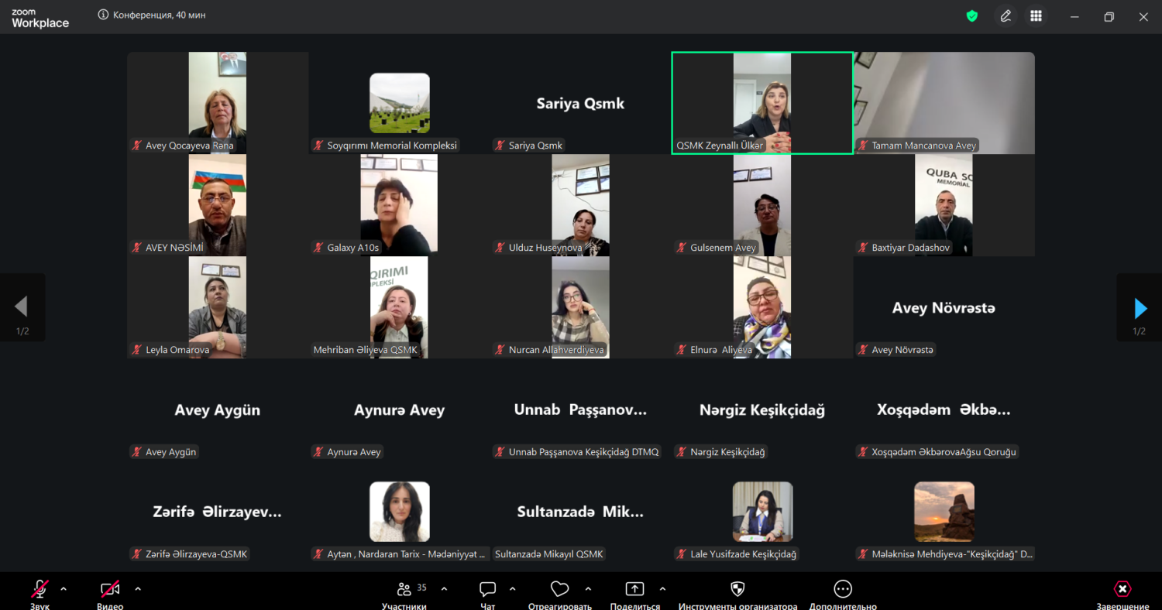
Task: Unmute the microphone audio toggle
Action: [x=40, y=589]
